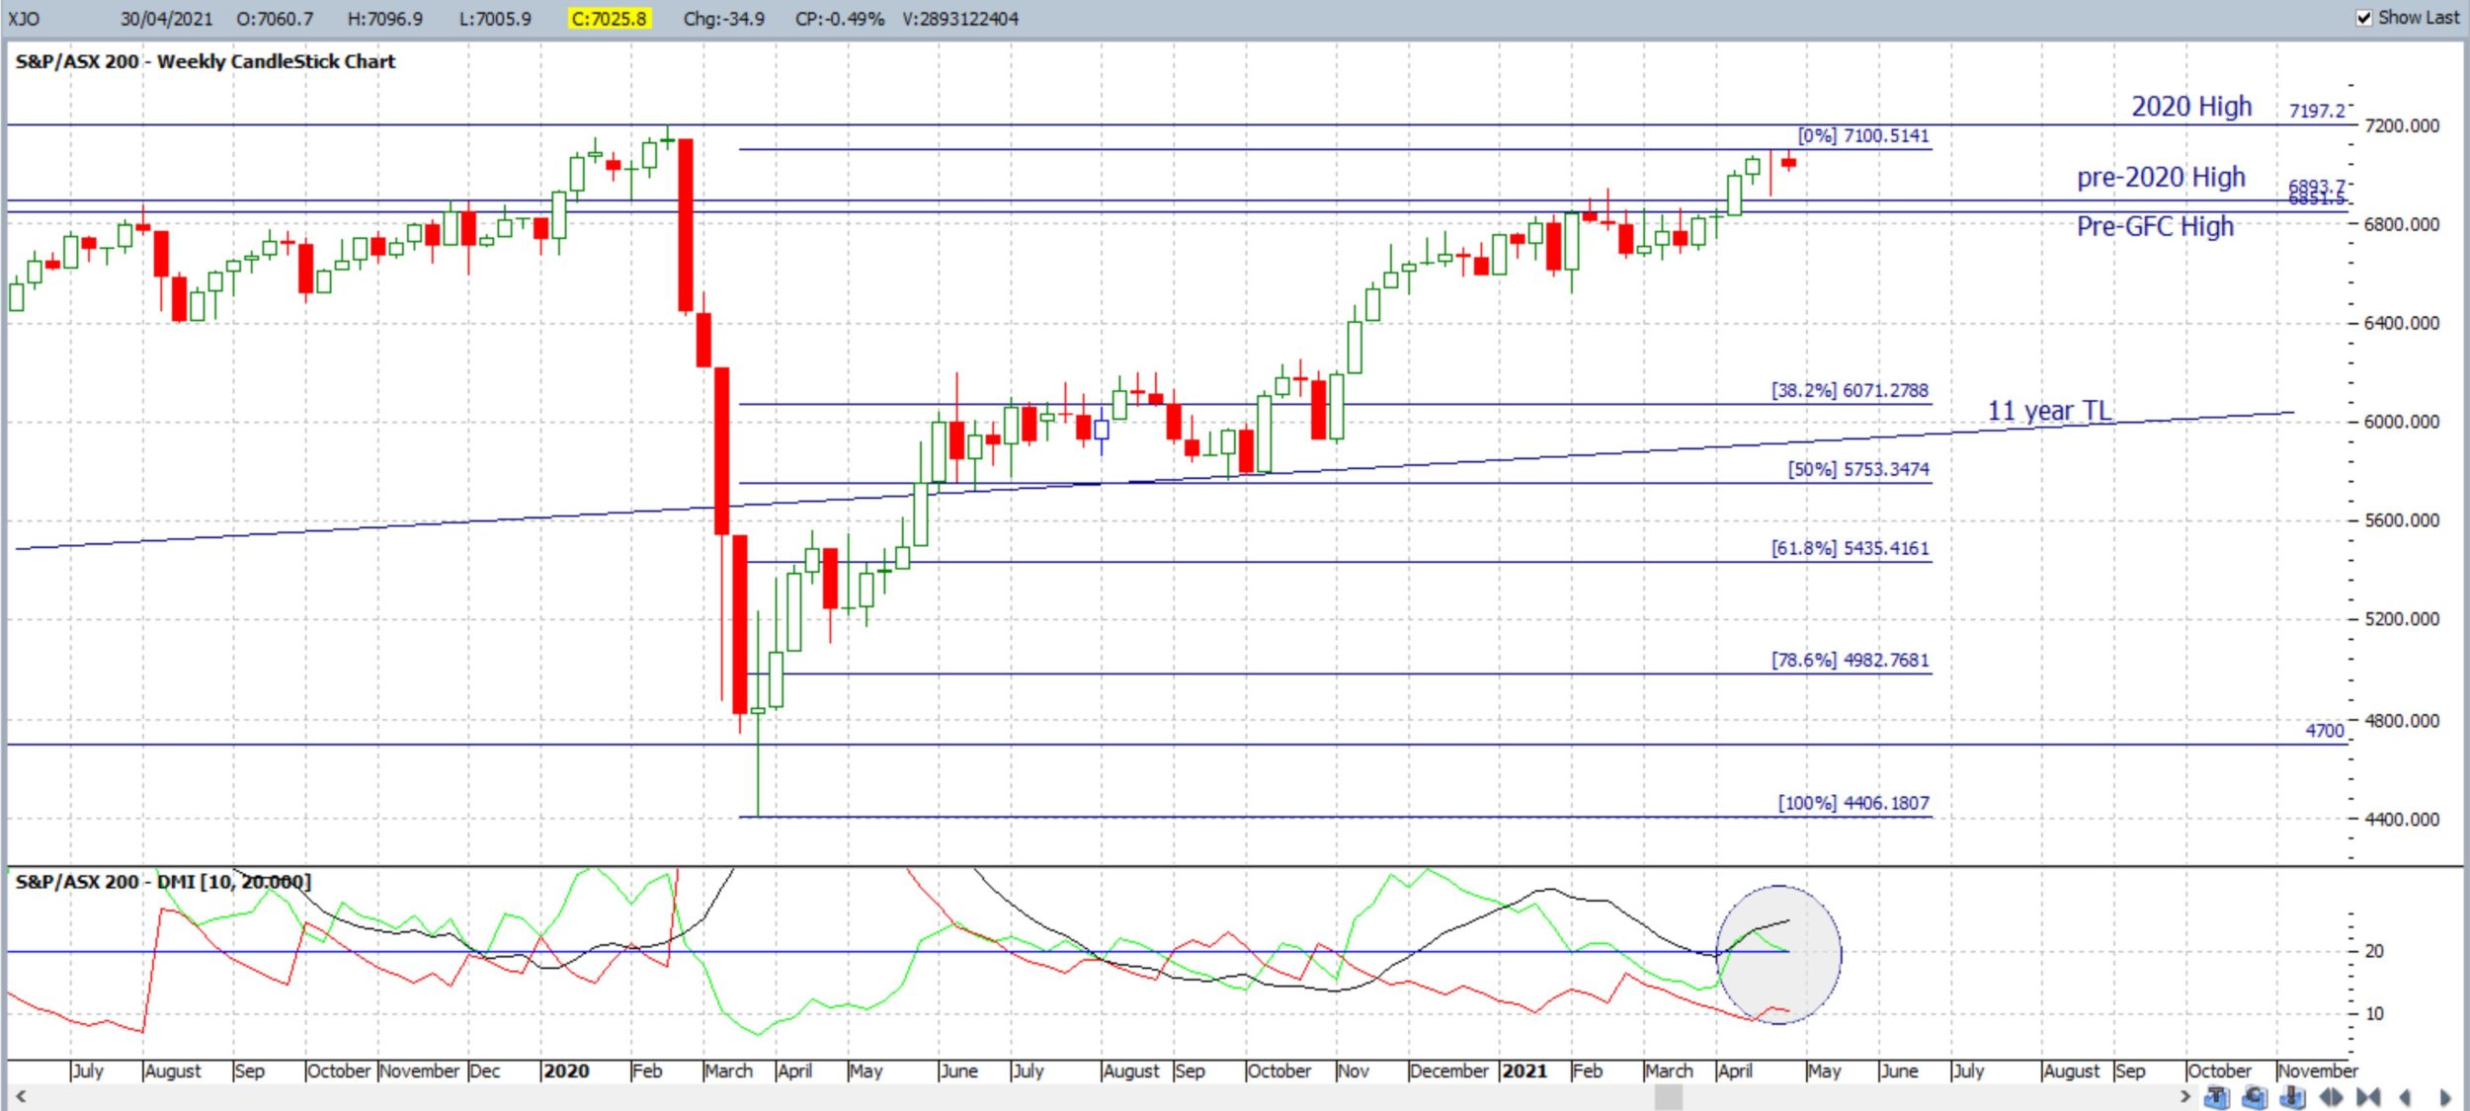Screen dimensions: 2470x1111
Task: Click the 2020 High annotation label
Action: coord(2191,106)
